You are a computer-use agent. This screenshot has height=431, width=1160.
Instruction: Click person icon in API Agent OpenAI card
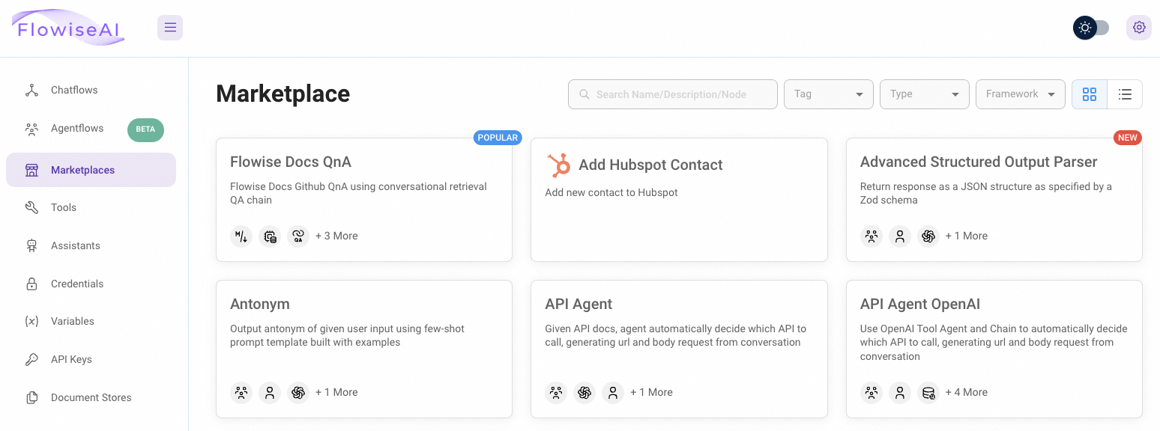click(x=900, y=393)
